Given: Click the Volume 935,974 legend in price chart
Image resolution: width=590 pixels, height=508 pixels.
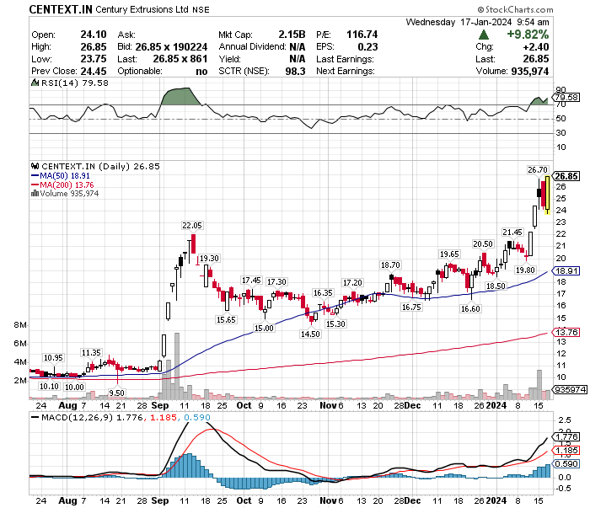Looking at the screenshot, I should tap(69, 193).
